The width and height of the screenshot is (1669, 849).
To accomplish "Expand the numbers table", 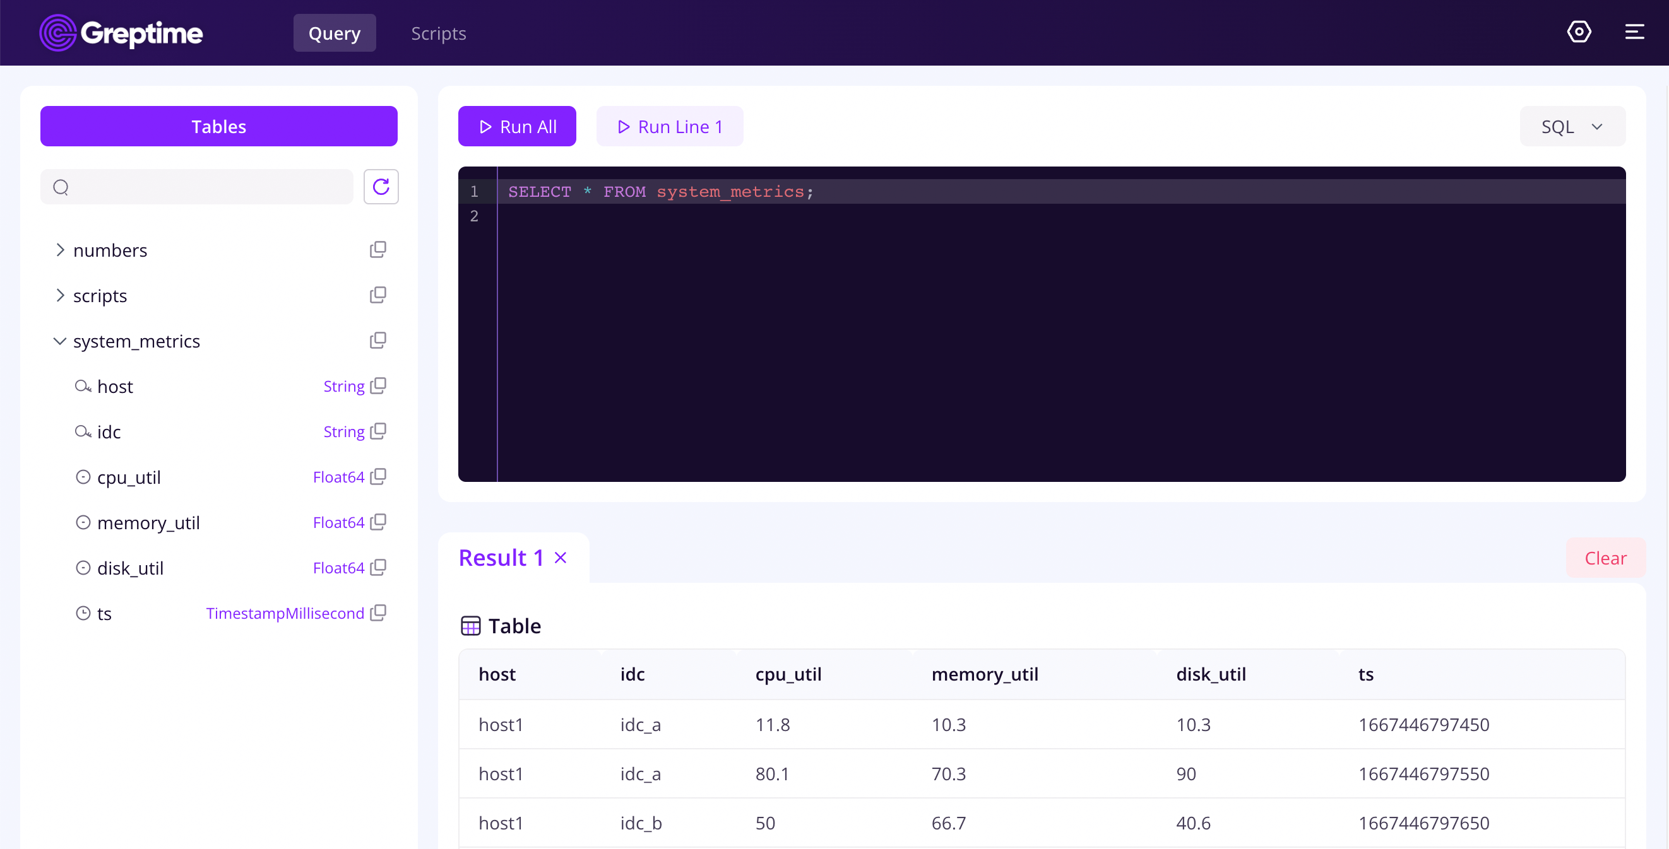I will coord(60,250).
